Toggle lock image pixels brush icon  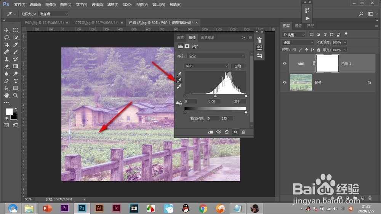pos(300,50)
